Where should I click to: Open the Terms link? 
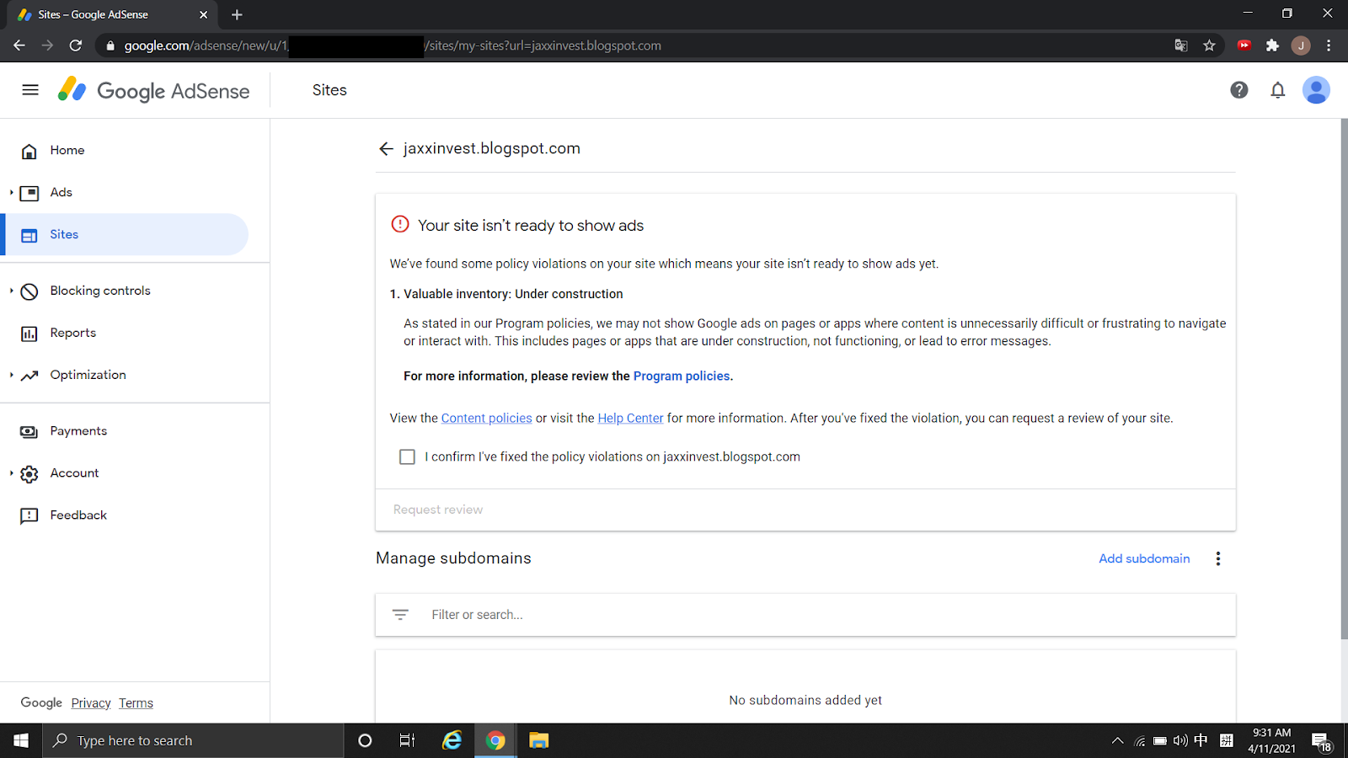136,703
